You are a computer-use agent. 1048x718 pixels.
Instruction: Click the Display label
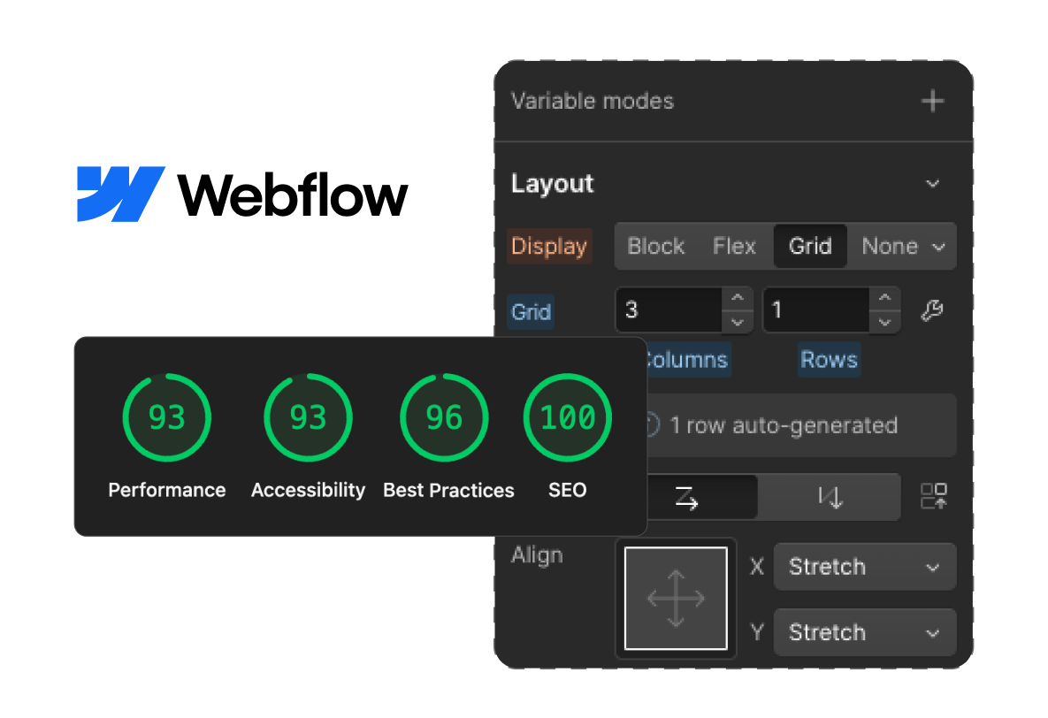[548, 246]
